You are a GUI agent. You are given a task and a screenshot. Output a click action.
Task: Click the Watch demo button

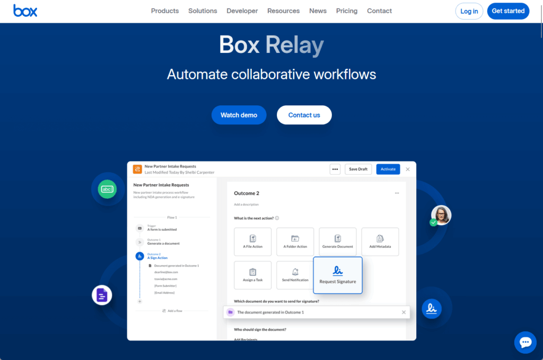point(239,115)
